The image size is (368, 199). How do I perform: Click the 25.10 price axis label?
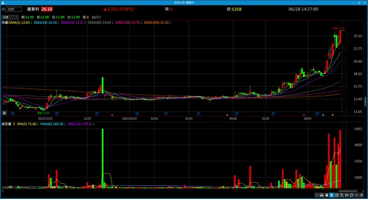[x=358, y=36]
